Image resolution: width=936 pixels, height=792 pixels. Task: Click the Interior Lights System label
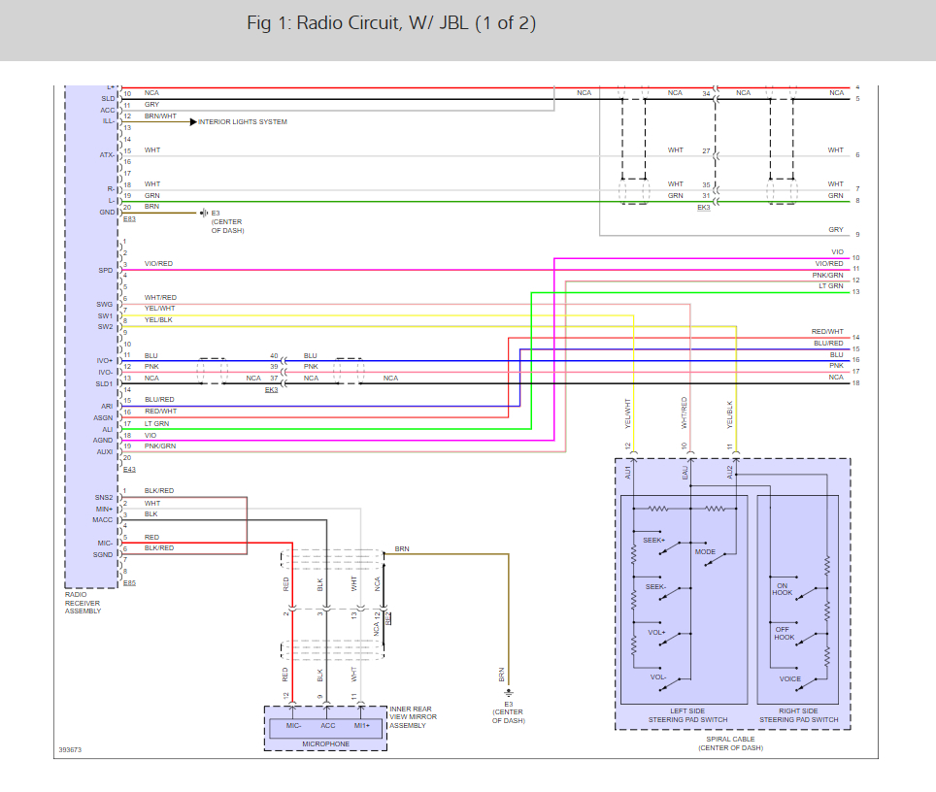click(x=242, y=122)
